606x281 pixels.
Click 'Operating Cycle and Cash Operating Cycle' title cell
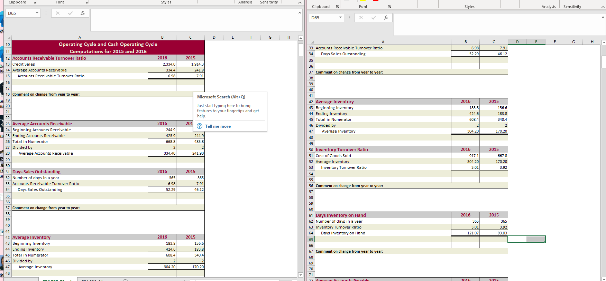108,44
